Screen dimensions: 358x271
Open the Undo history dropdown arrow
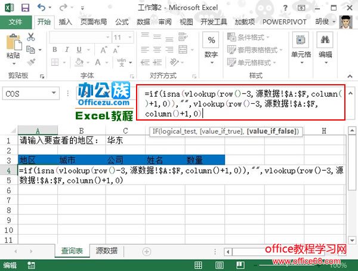50,8
